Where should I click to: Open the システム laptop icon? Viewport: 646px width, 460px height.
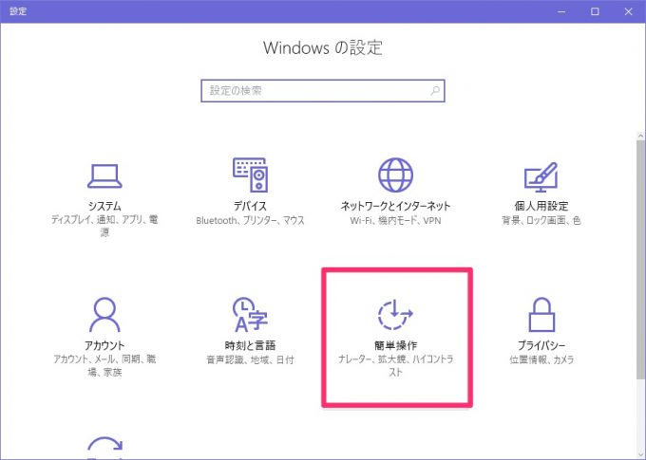pyautogui.click(x=104, y=176)
